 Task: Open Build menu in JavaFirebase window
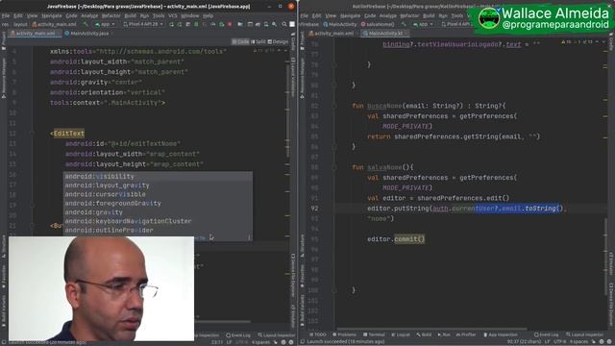(130, 15)
